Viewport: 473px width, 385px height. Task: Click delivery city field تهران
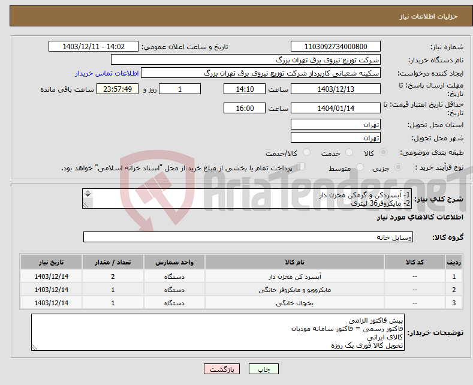point(336,137)
